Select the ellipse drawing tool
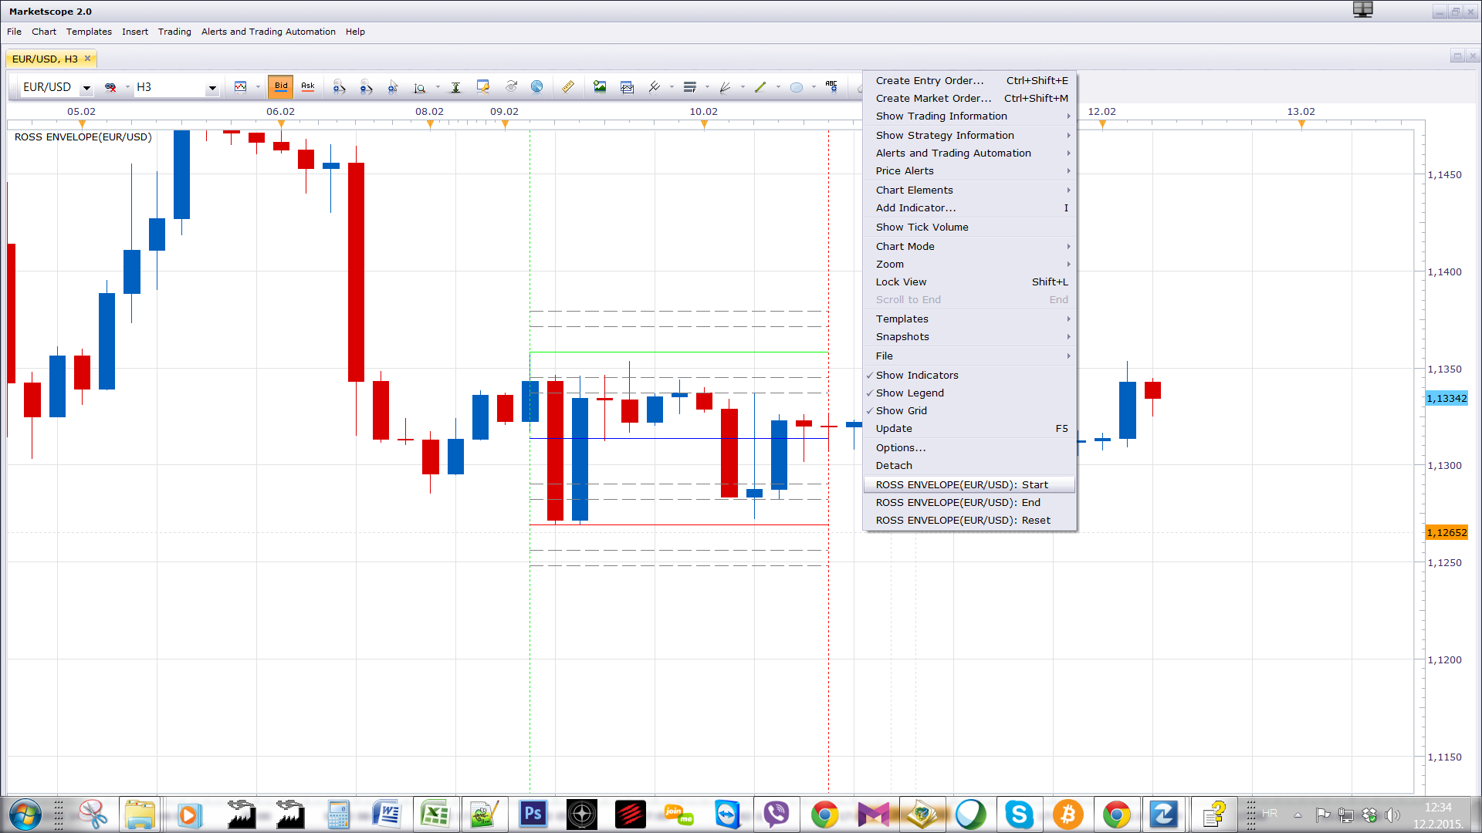 pos(797,87)
